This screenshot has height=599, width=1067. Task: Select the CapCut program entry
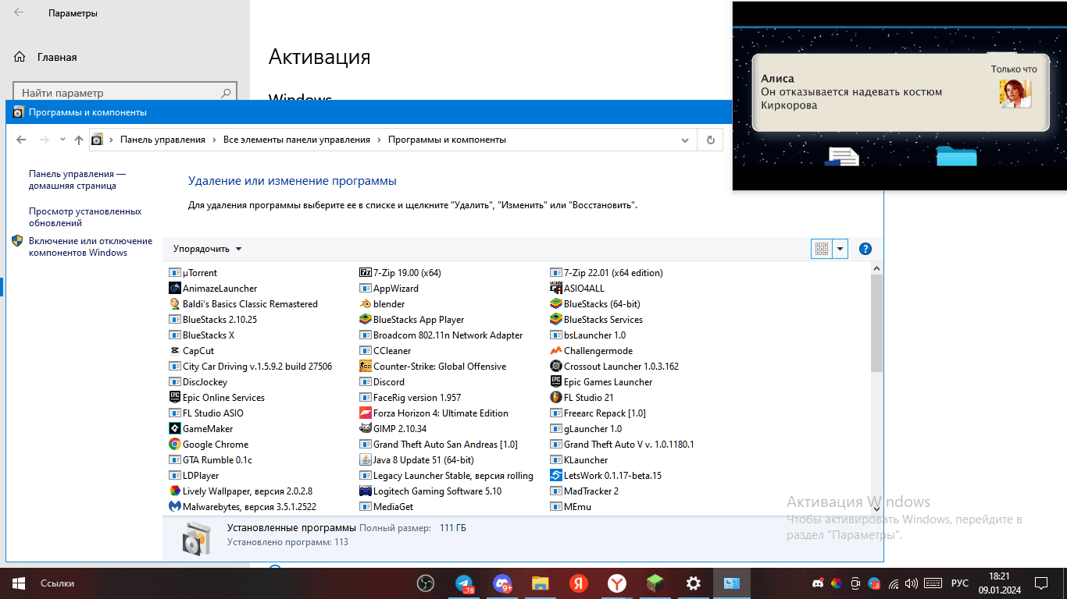[x=191, y=351]
